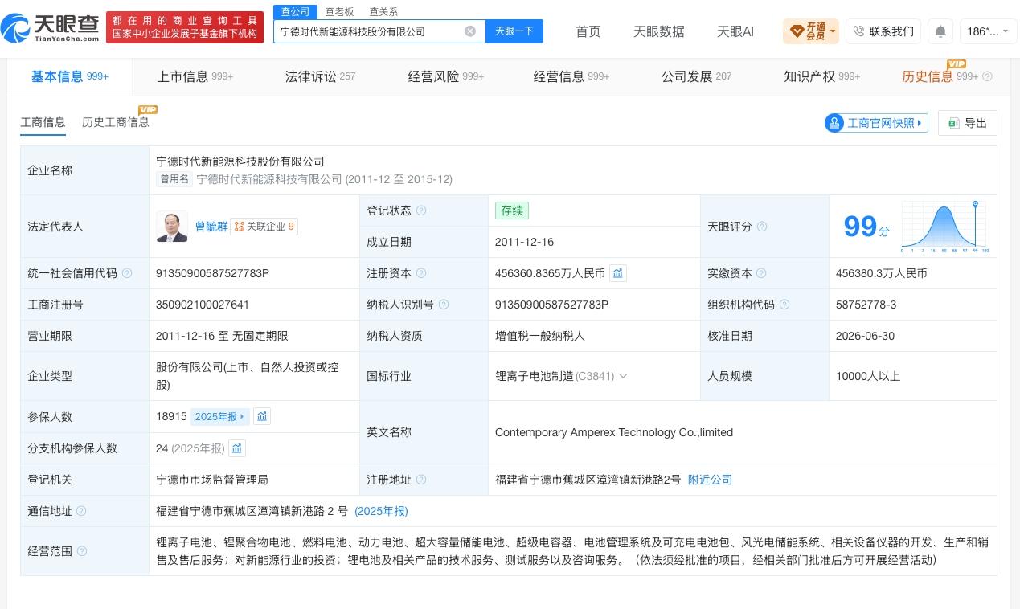Click the help icon beside 天眼评分
This screenshot has height=609, width=1020.
(x=762, y=227)
